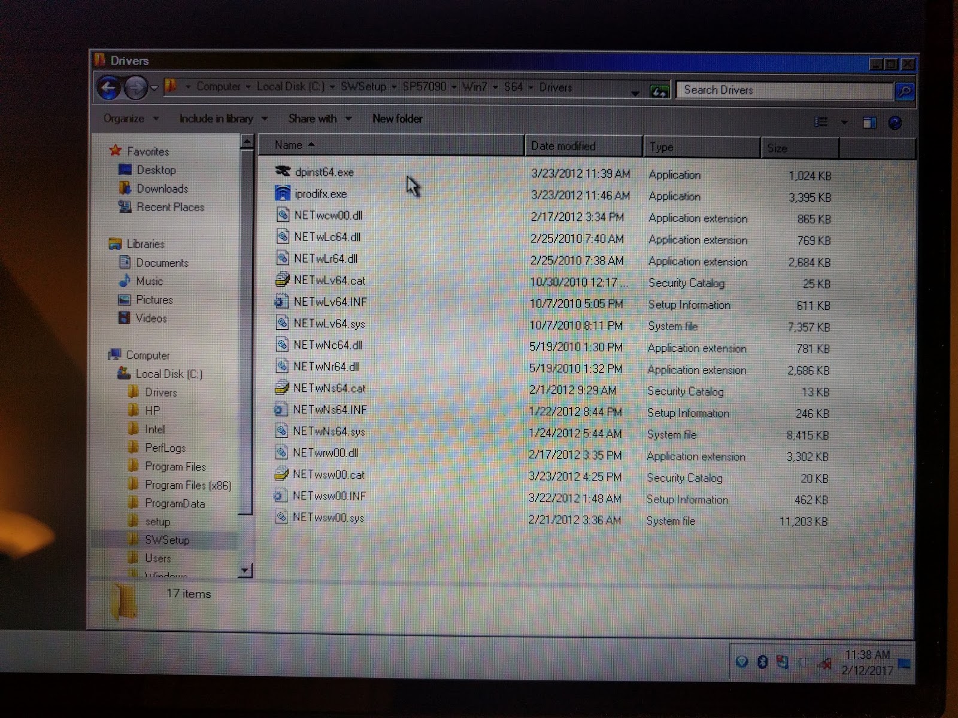Image resolution: width=958 pixels, height=718 pixels.
Task: Click the Back navigation arrow
Action: coord(108,87)
